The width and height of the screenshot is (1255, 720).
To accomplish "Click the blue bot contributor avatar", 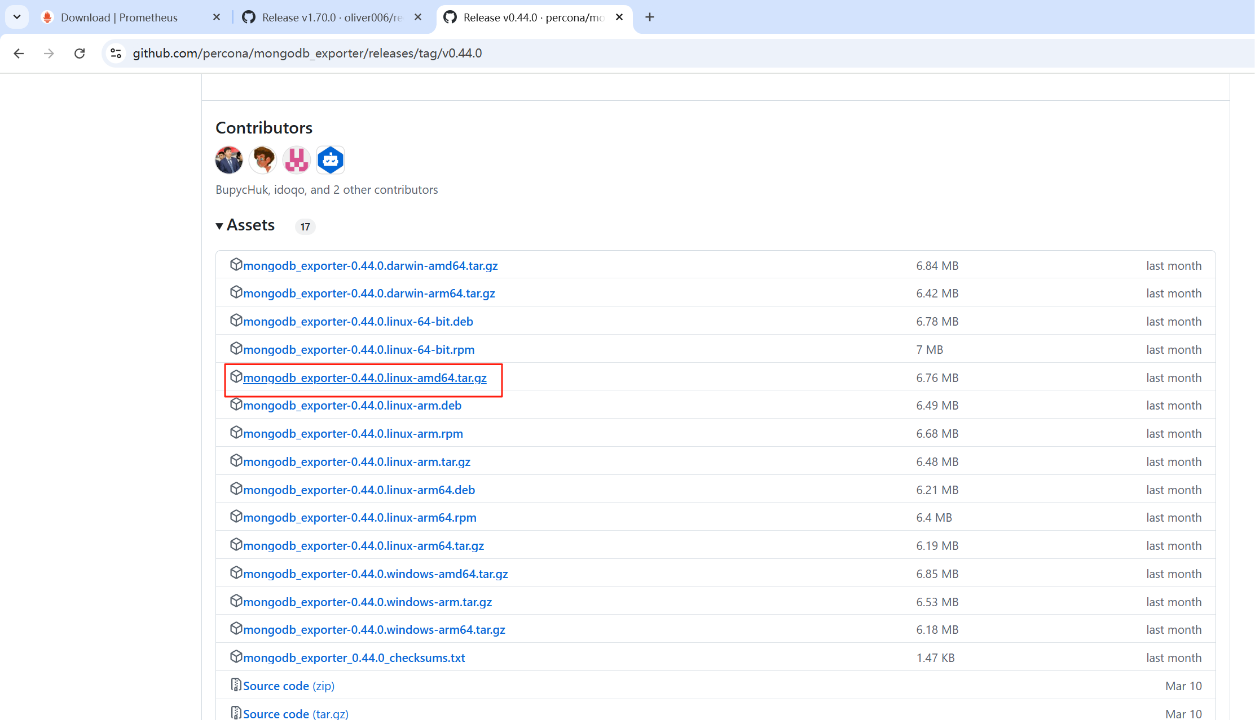I will point(331,160).
